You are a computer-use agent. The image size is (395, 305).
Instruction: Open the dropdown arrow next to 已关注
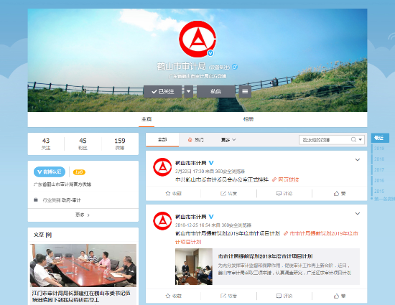pyautogui.click(x=188, y=91)
